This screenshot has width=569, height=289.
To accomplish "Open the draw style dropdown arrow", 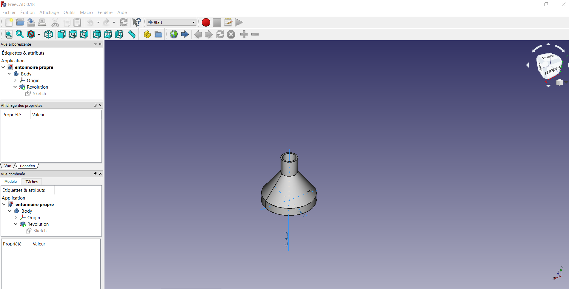I will coord(39,35).
